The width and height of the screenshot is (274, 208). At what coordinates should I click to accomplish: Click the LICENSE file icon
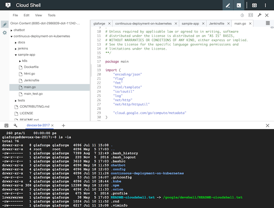click(16, 114)
